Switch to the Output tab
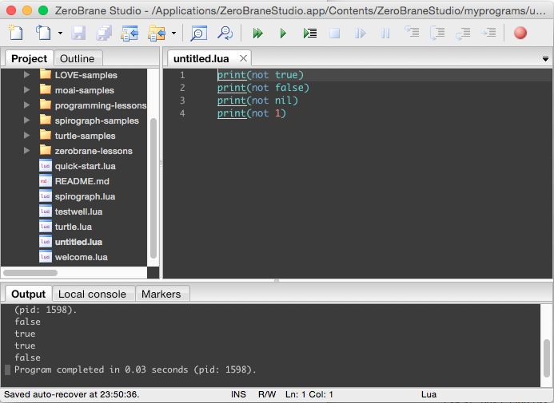The width and height of the screenshot is (554, 403). coord(28,294)
